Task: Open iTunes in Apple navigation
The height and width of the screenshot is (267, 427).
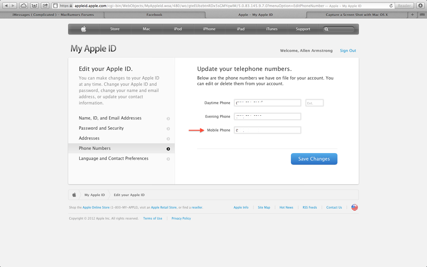Action: 272,29
